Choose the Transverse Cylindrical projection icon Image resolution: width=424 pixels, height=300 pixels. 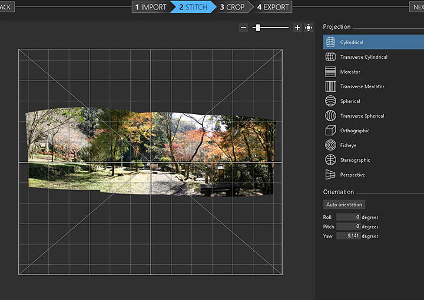pyautogui.click(x=330, y=57)
